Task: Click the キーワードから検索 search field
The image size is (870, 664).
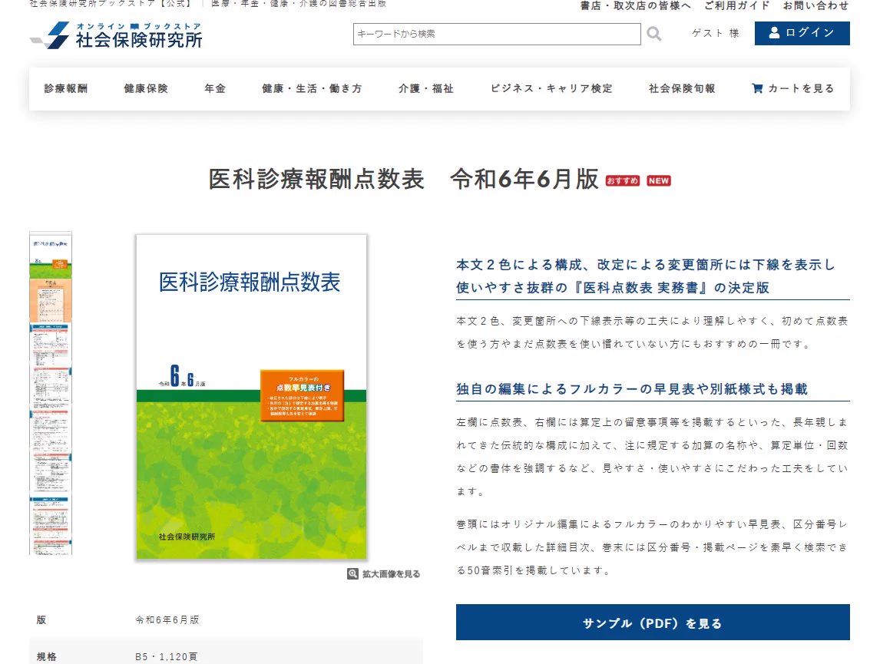Action: [x=497, y=34]
